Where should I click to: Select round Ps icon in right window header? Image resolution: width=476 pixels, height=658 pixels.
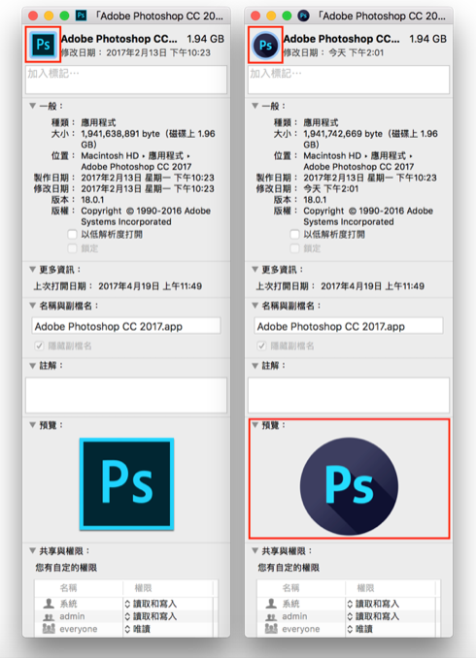click(265, 45)
